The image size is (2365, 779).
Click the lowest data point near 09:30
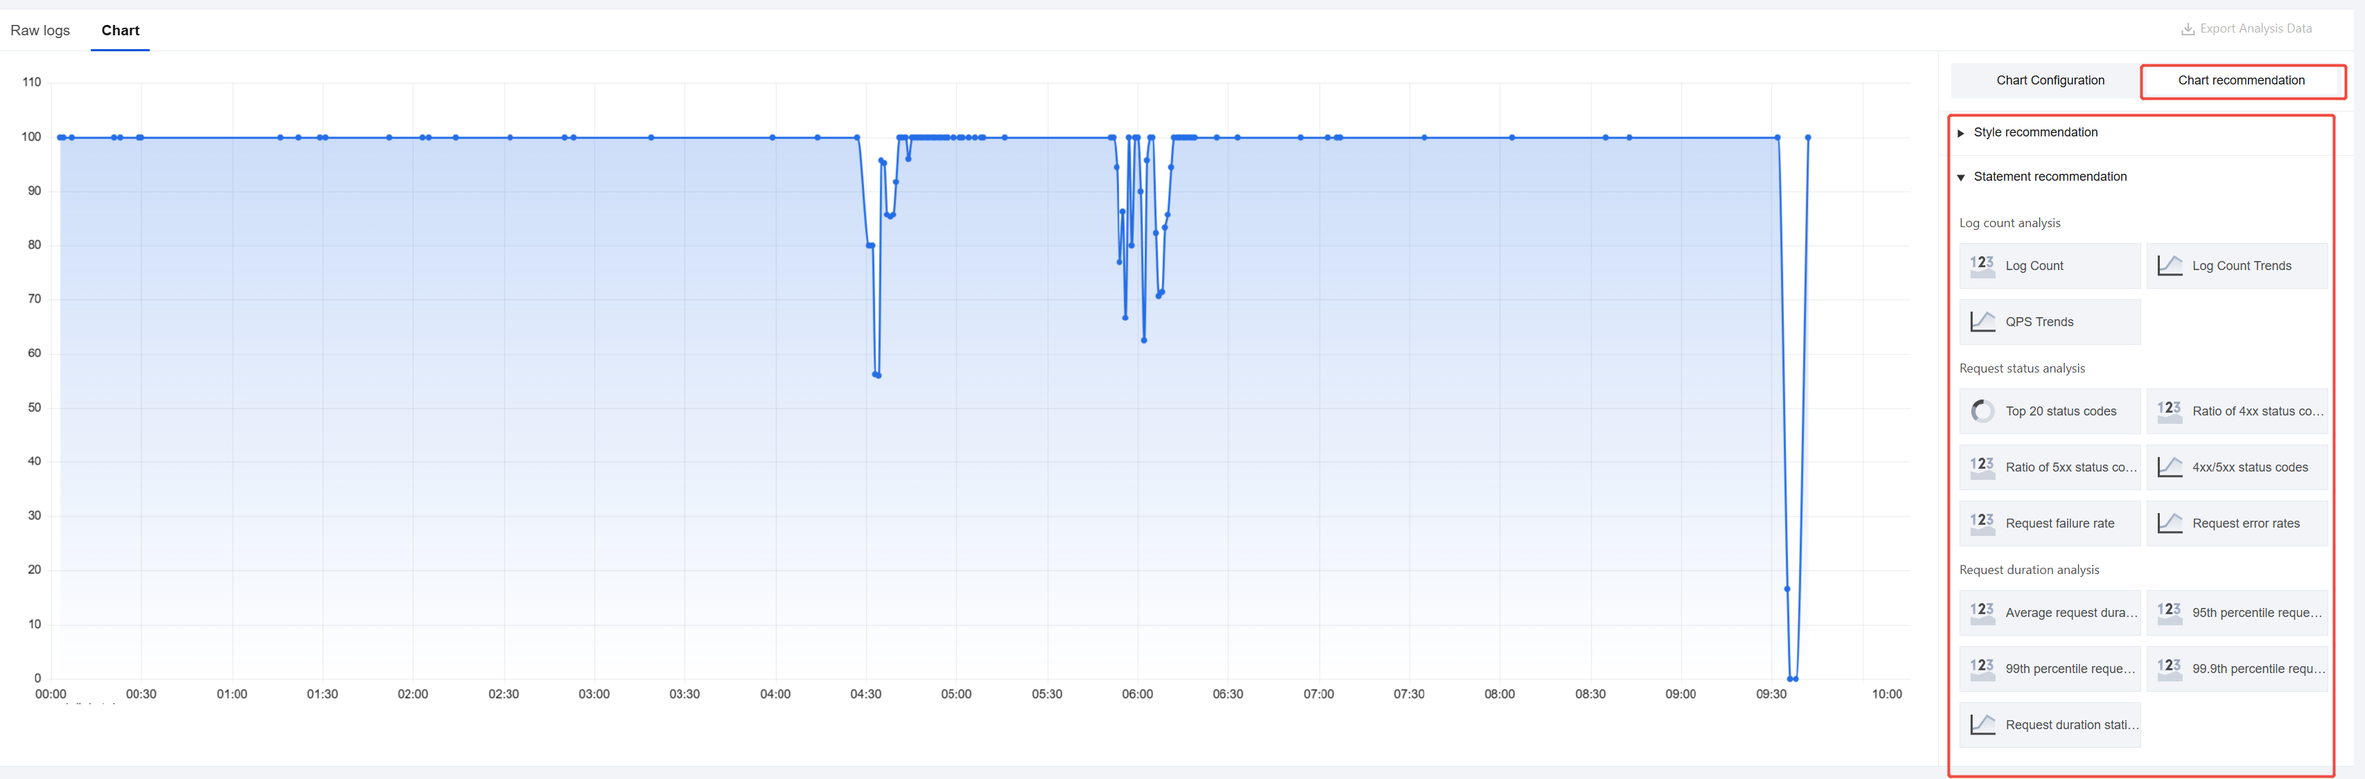coord(1791,678)
